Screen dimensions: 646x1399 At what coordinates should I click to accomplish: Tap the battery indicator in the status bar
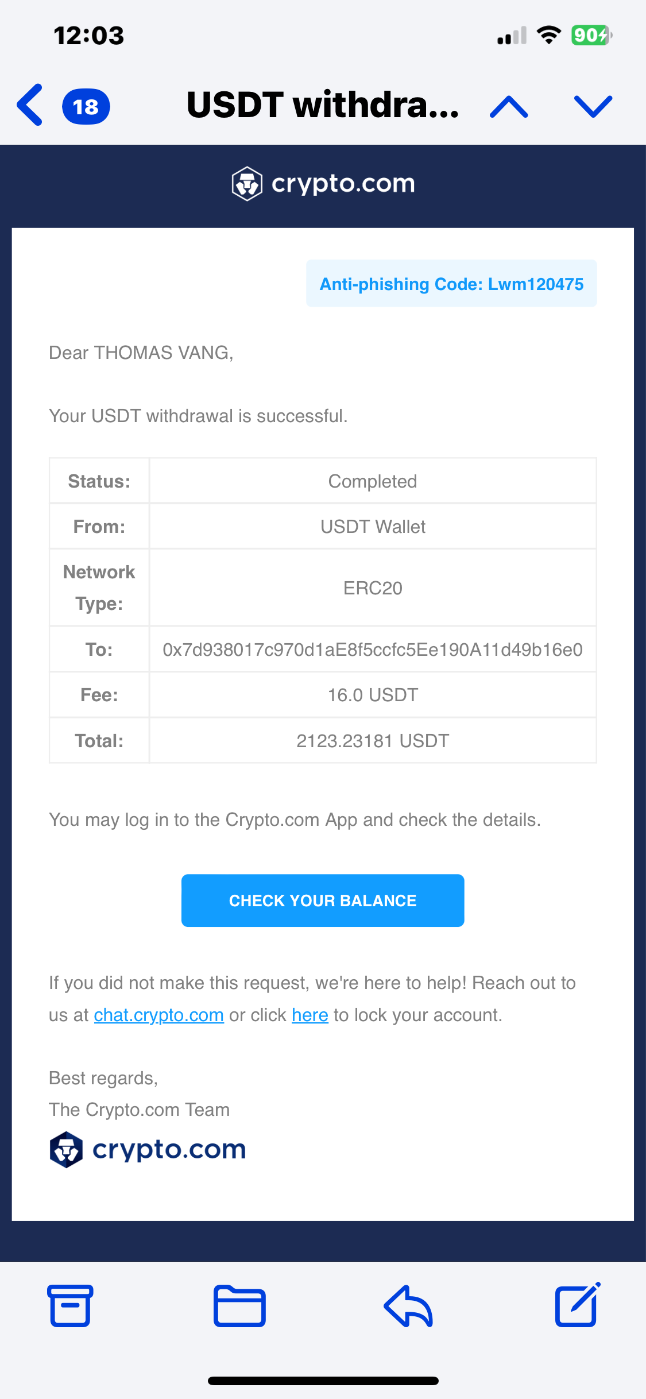pos(591,36)
